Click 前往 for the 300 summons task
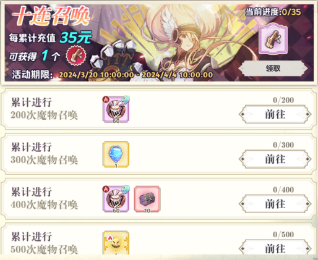 (x=275, y=159)
